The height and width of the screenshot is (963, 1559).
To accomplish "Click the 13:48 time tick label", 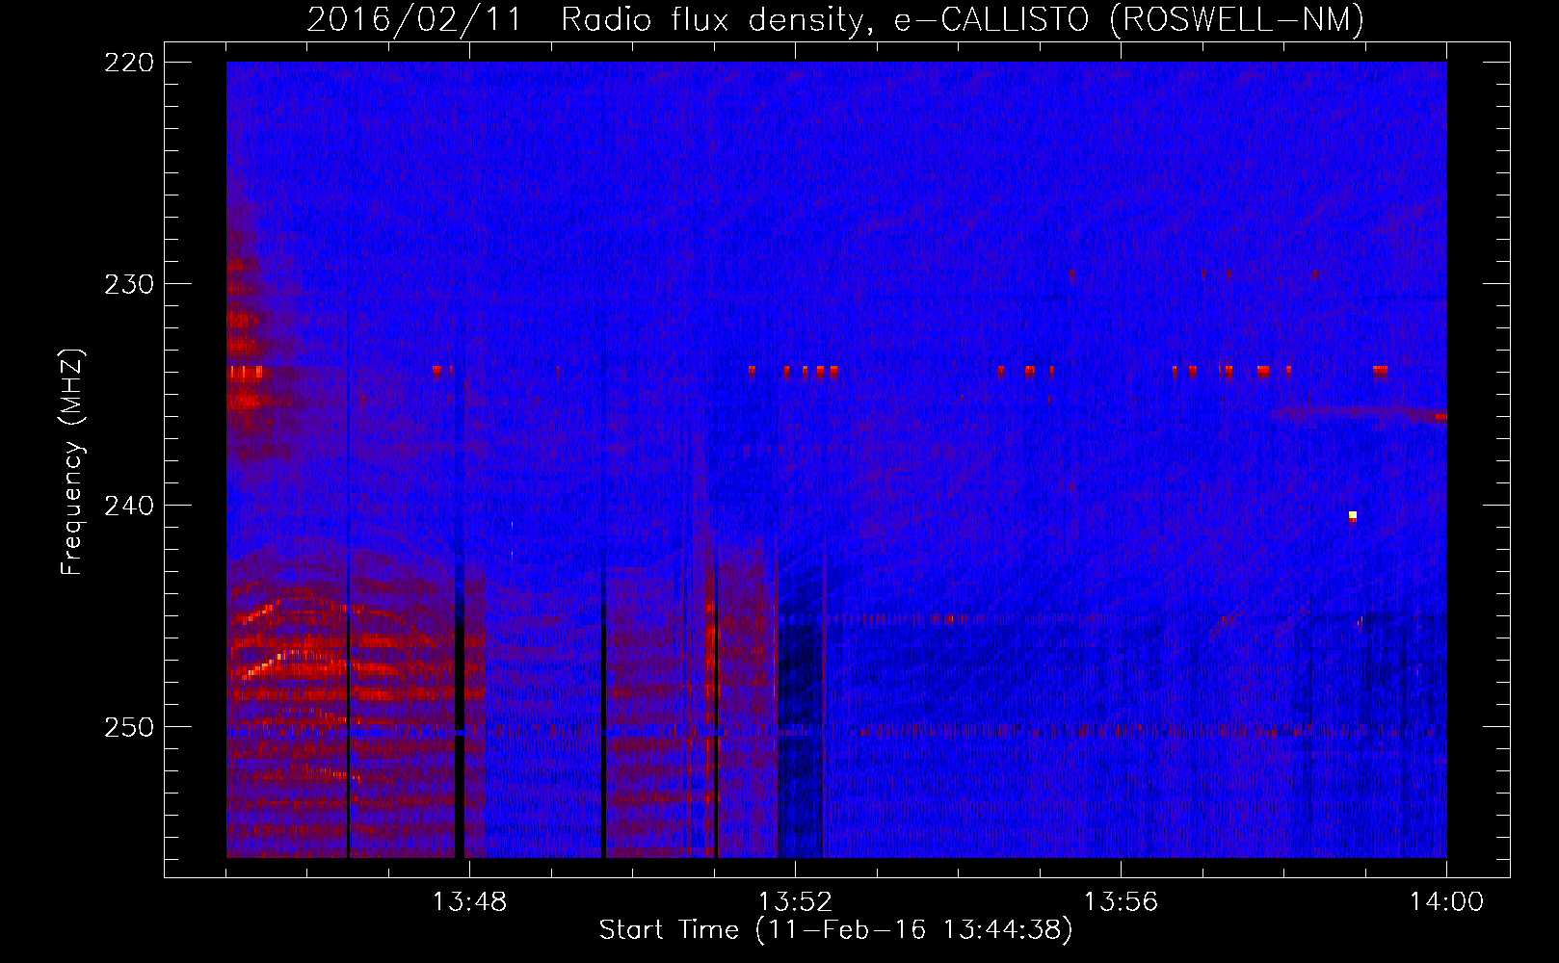I will (469, 902).
